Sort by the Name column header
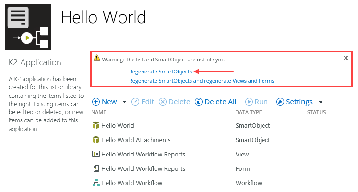This screenshot has width=358, height=192. pyautogui.click(x=98, y=112)
